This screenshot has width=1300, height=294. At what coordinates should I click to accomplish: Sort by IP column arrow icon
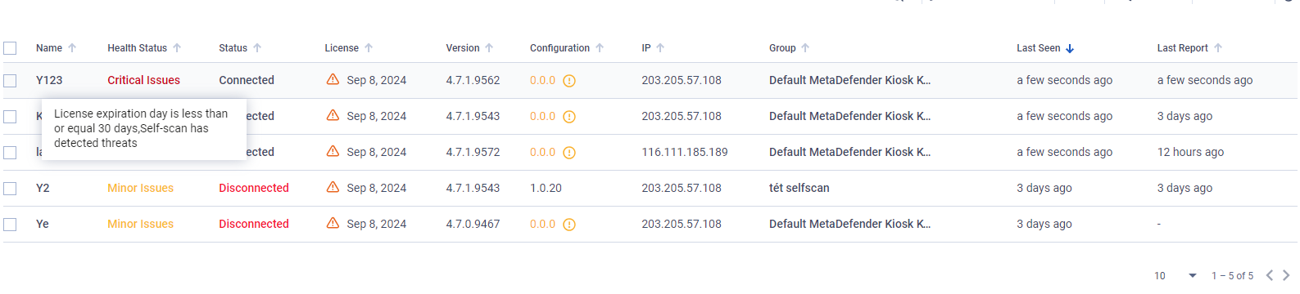[x=660, y=48]
